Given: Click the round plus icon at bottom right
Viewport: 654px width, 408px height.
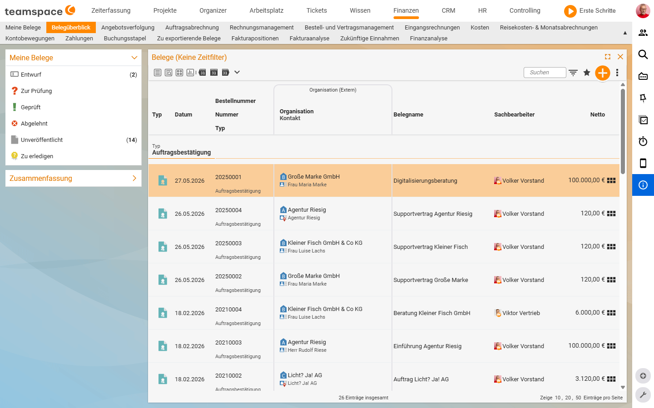Looking at the screenshot, I should (x=643, y=376).
